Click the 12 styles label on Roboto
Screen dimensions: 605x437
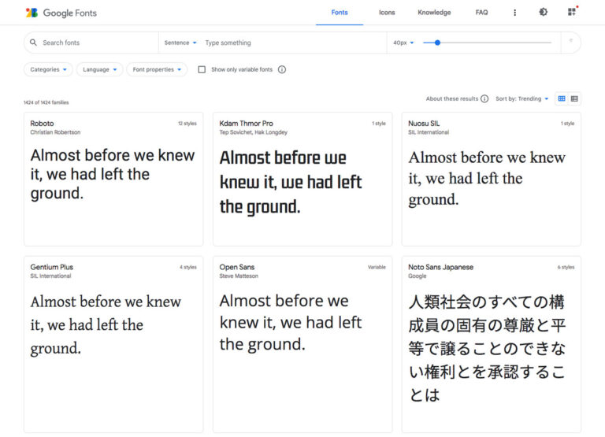click(187, 124)
